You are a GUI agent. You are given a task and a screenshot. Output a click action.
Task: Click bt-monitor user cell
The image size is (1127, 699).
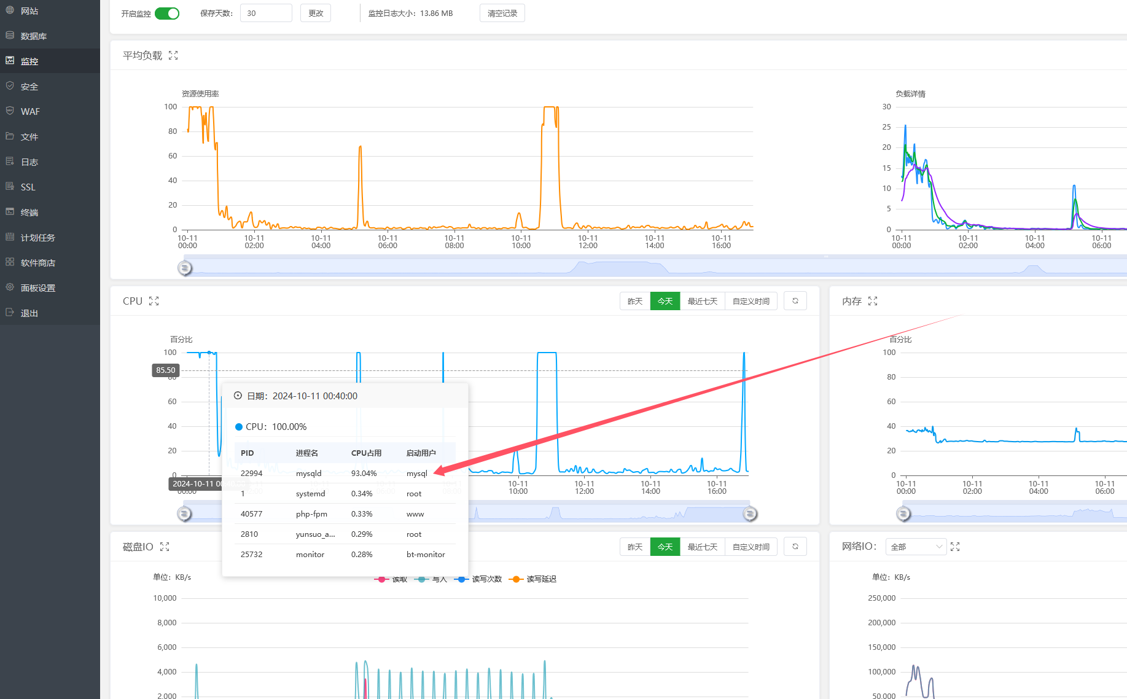[426, 554]
